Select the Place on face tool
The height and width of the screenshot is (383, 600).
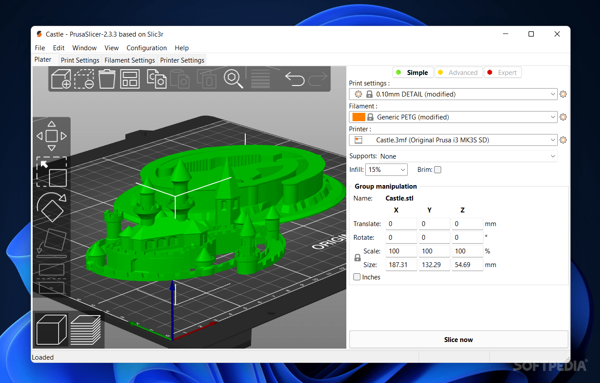pyautogui.click(x=52, y=241)
